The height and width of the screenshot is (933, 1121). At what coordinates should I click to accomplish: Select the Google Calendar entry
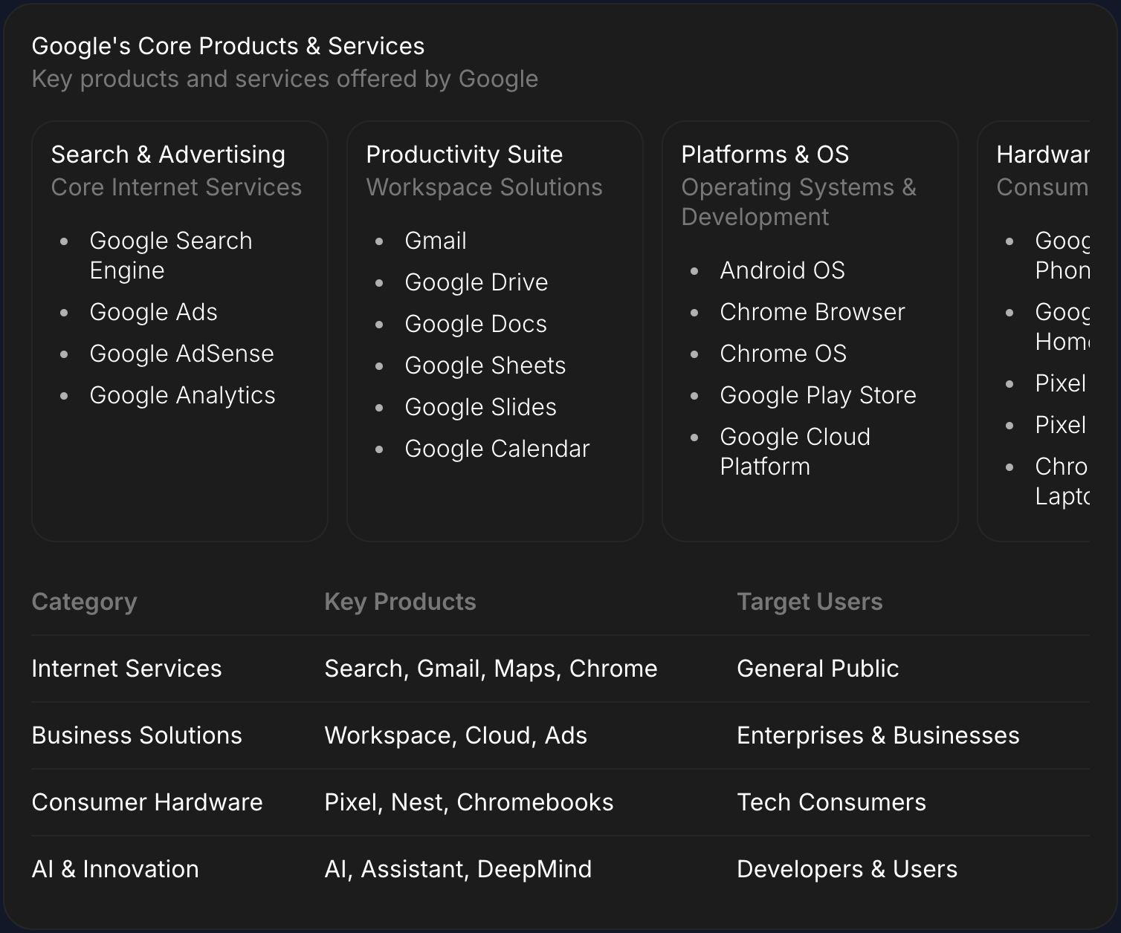(497, 449)
